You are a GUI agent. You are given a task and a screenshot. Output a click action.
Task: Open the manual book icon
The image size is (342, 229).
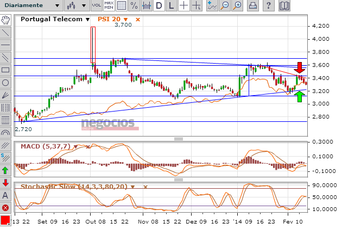click(284, 5)
